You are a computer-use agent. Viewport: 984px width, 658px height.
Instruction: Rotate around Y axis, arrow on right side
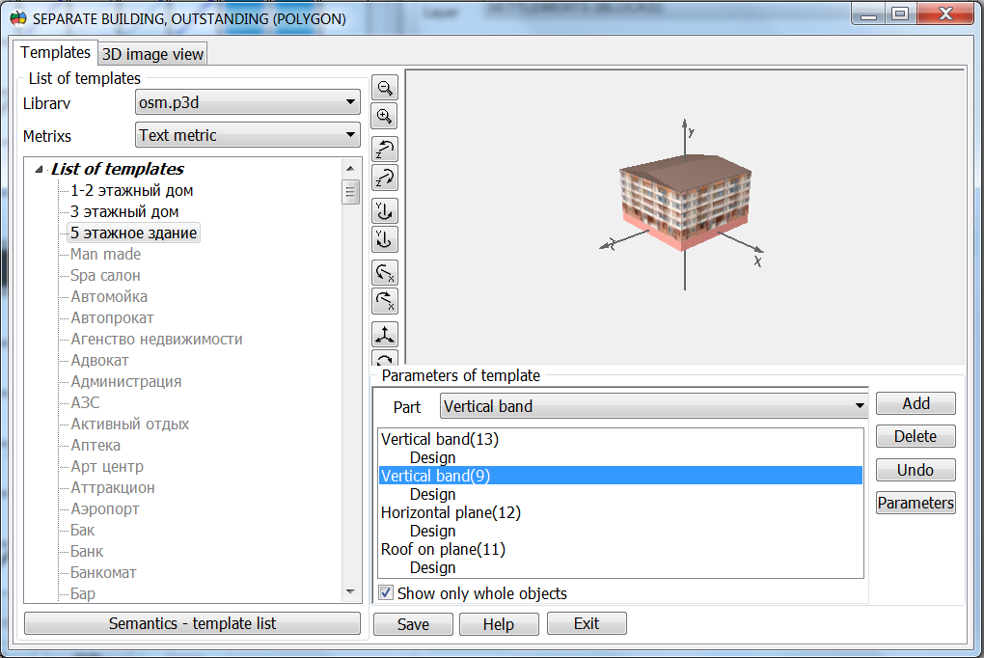(385, 211)
